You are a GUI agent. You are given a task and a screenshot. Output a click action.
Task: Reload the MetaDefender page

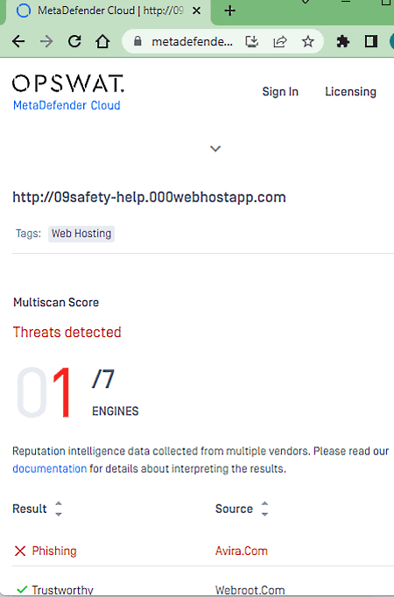point(74,41)
